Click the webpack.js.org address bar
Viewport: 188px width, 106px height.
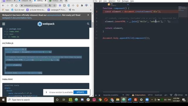[33, 5]
